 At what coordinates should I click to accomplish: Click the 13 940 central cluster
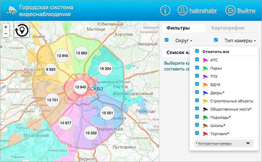[x=81, y=87]
